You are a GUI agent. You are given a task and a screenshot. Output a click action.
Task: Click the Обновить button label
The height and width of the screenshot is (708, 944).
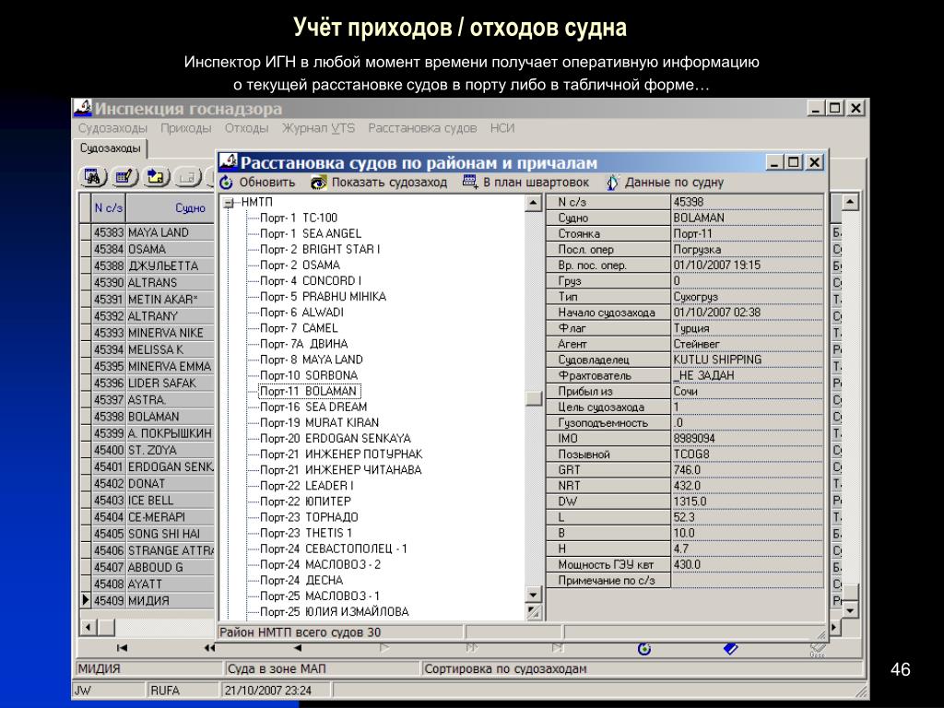[267, 183]
